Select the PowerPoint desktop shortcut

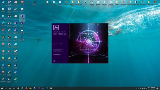coord(22,3)
